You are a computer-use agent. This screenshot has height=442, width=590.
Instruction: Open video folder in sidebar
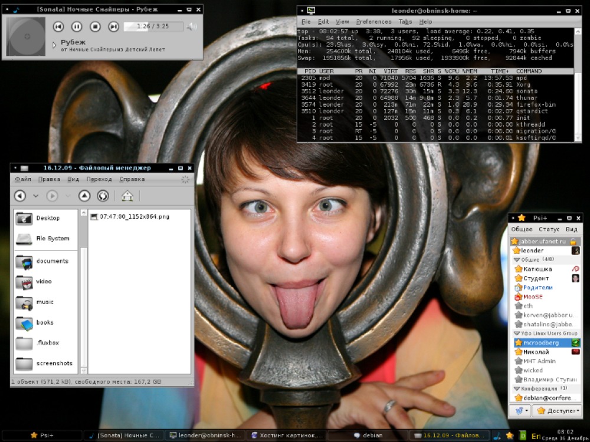point(45,282)
